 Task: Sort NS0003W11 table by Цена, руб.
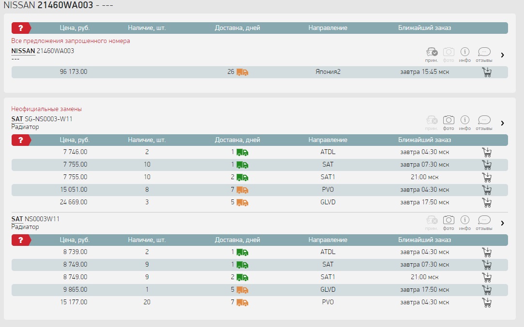click(x=75, y=240)
